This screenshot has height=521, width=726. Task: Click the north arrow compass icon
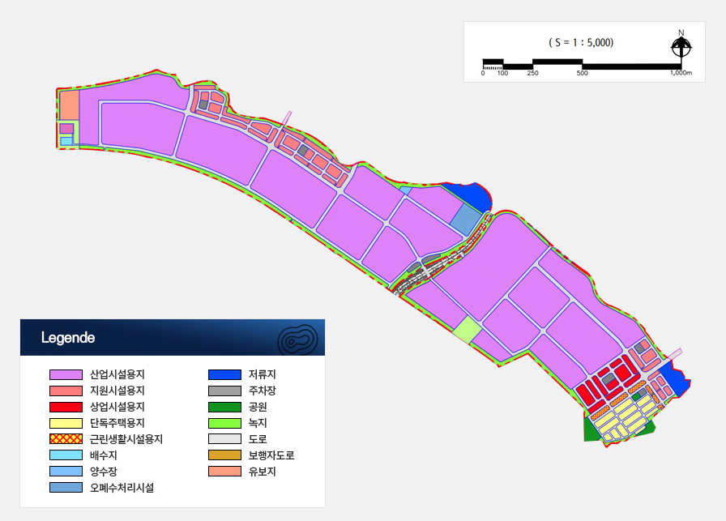click(681, 45)
